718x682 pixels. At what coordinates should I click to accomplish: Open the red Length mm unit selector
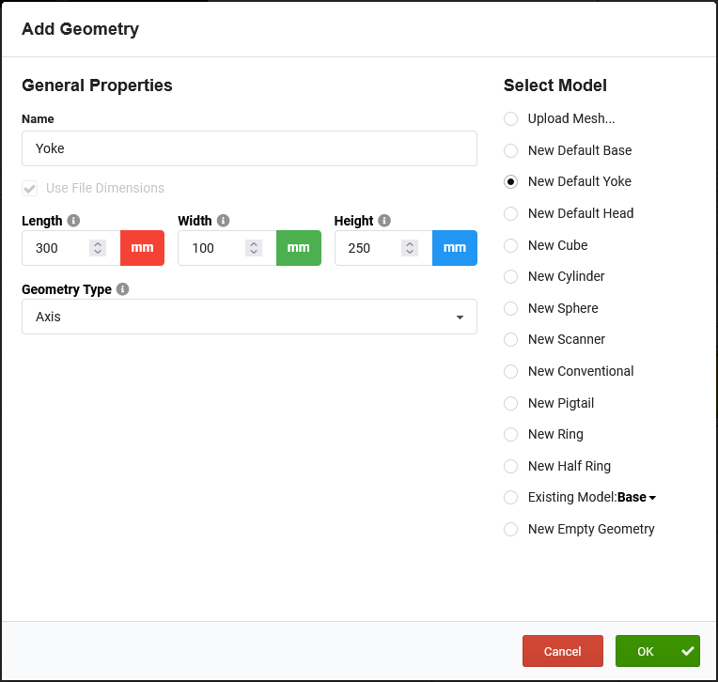(142, 248)
